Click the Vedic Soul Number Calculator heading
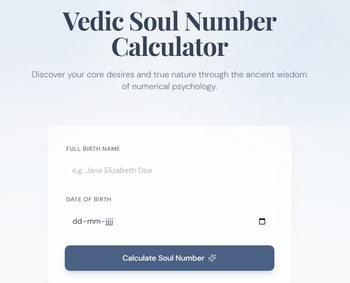Screen dimensions: 350x283 (x=169, y=34)
